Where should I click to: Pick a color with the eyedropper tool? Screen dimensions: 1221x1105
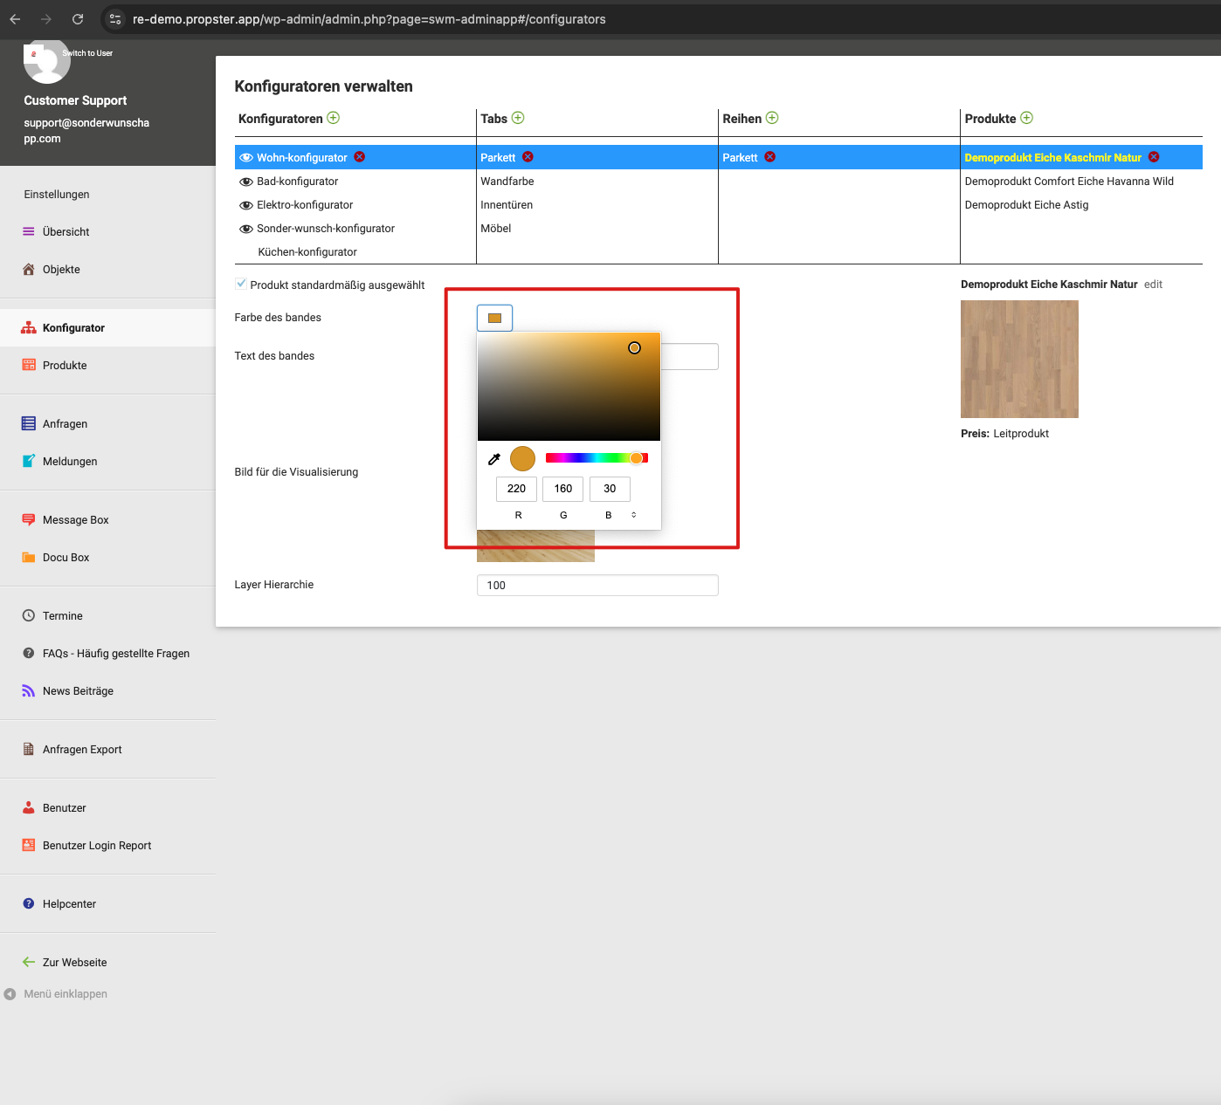494,459
